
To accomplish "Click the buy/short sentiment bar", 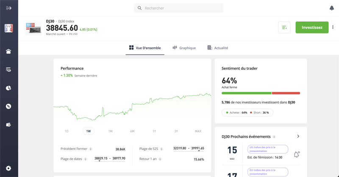I will (261, 93).
